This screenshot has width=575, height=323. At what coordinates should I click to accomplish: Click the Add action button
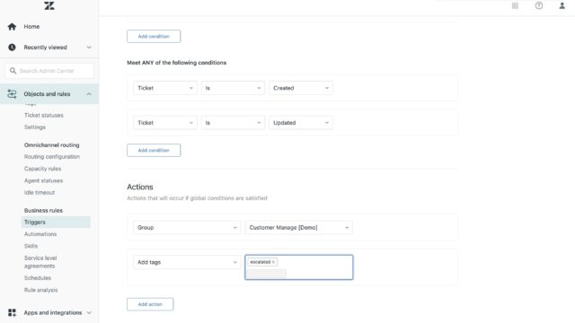(x=150, y=304)
